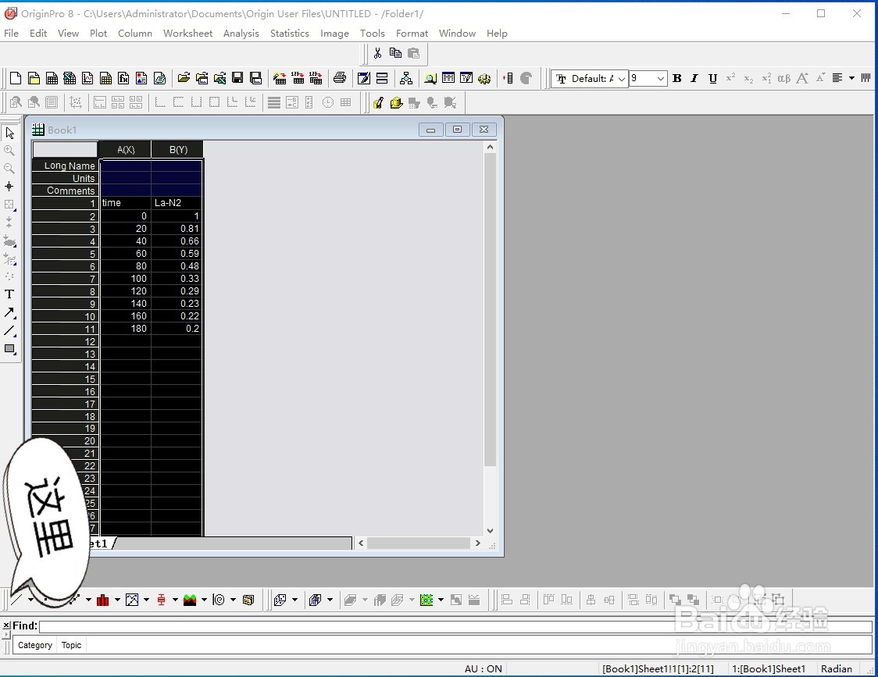Click the Book1 vertical scrollbar thumb
This screenshot has height=677, width=878.
[490, 309]
